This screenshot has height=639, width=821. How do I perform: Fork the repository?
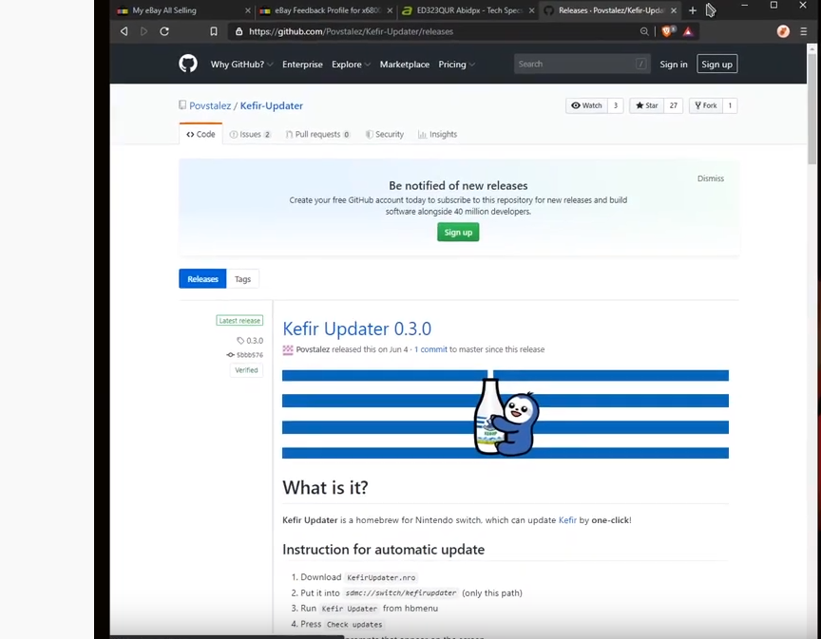(x=706, y=105)
